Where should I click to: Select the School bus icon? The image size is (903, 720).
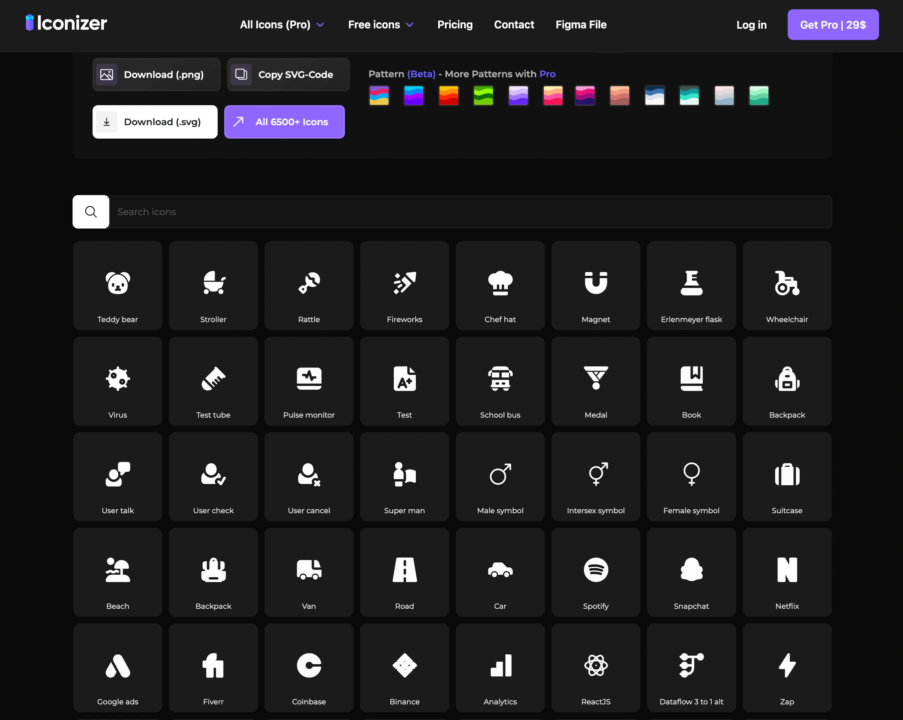pos(500,381)
